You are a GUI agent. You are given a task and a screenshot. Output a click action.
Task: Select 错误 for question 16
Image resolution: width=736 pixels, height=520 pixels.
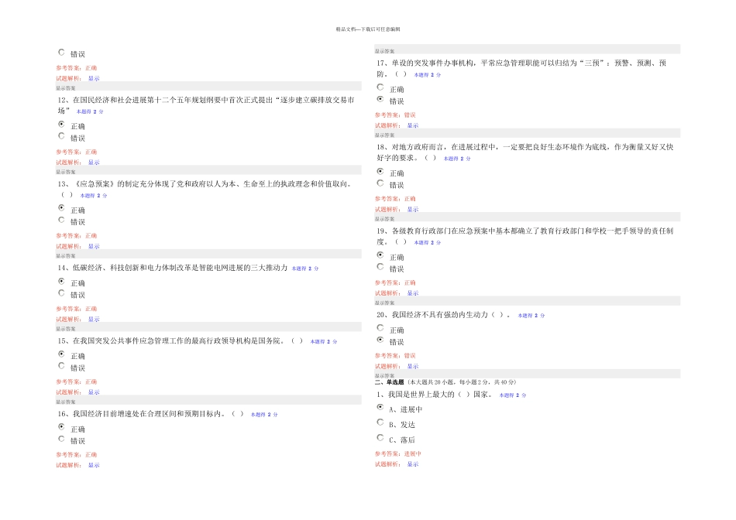click(x=61, y=439)
